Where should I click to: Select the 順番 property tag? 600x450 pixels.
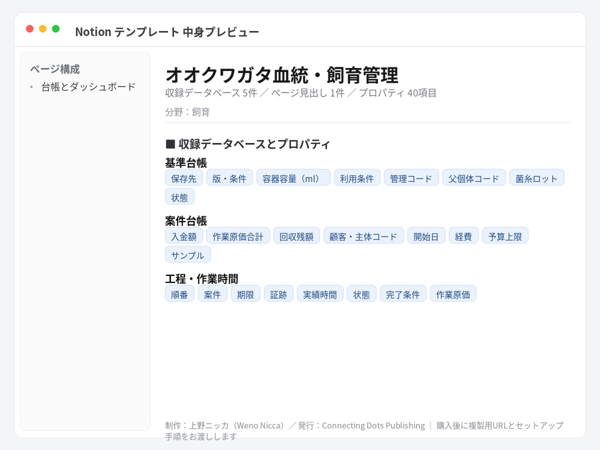(179, 294)
